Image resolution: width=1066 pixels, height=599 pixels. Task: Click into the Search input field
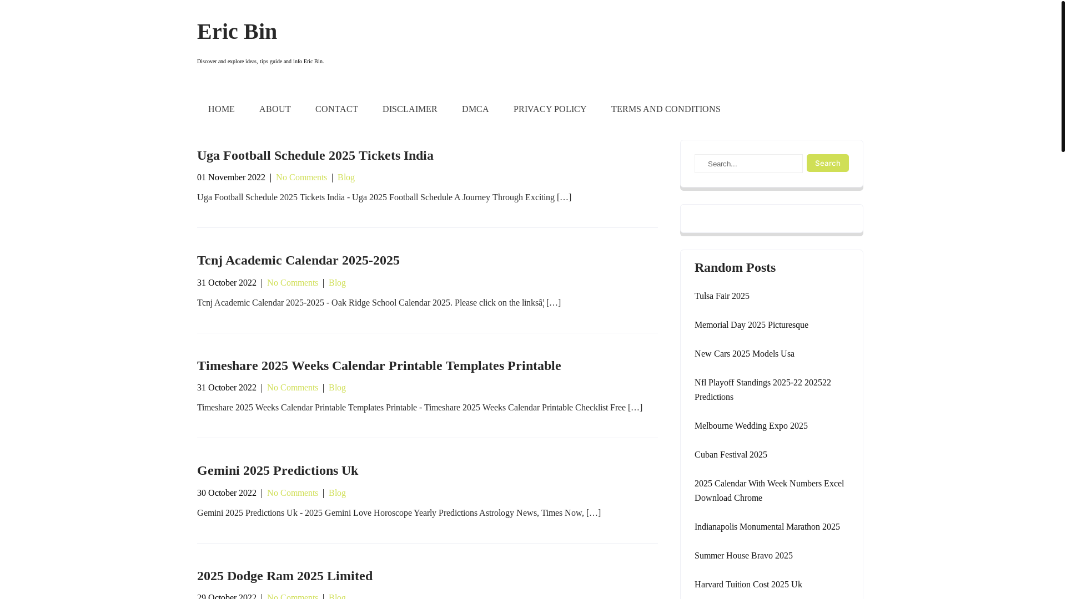click(748, 164)
